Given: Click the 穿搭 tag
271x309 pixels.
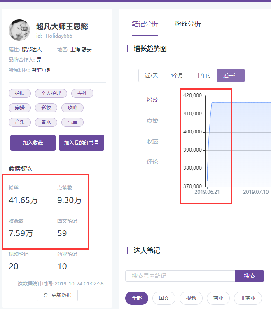Looking at the screenshot, I should pos(20,107).
